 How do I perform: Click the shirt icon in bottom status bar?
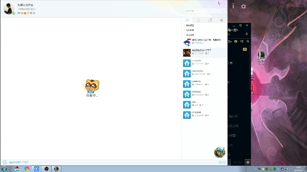click(5, 162)
